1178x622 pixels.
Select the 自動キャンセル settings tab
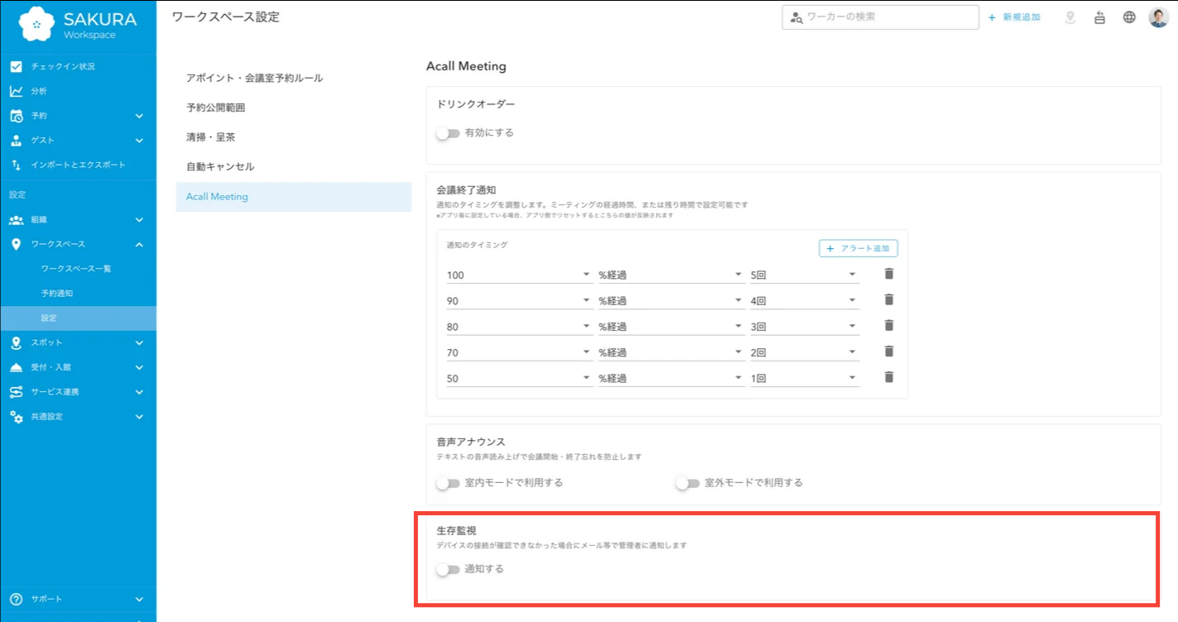[220, 167]
